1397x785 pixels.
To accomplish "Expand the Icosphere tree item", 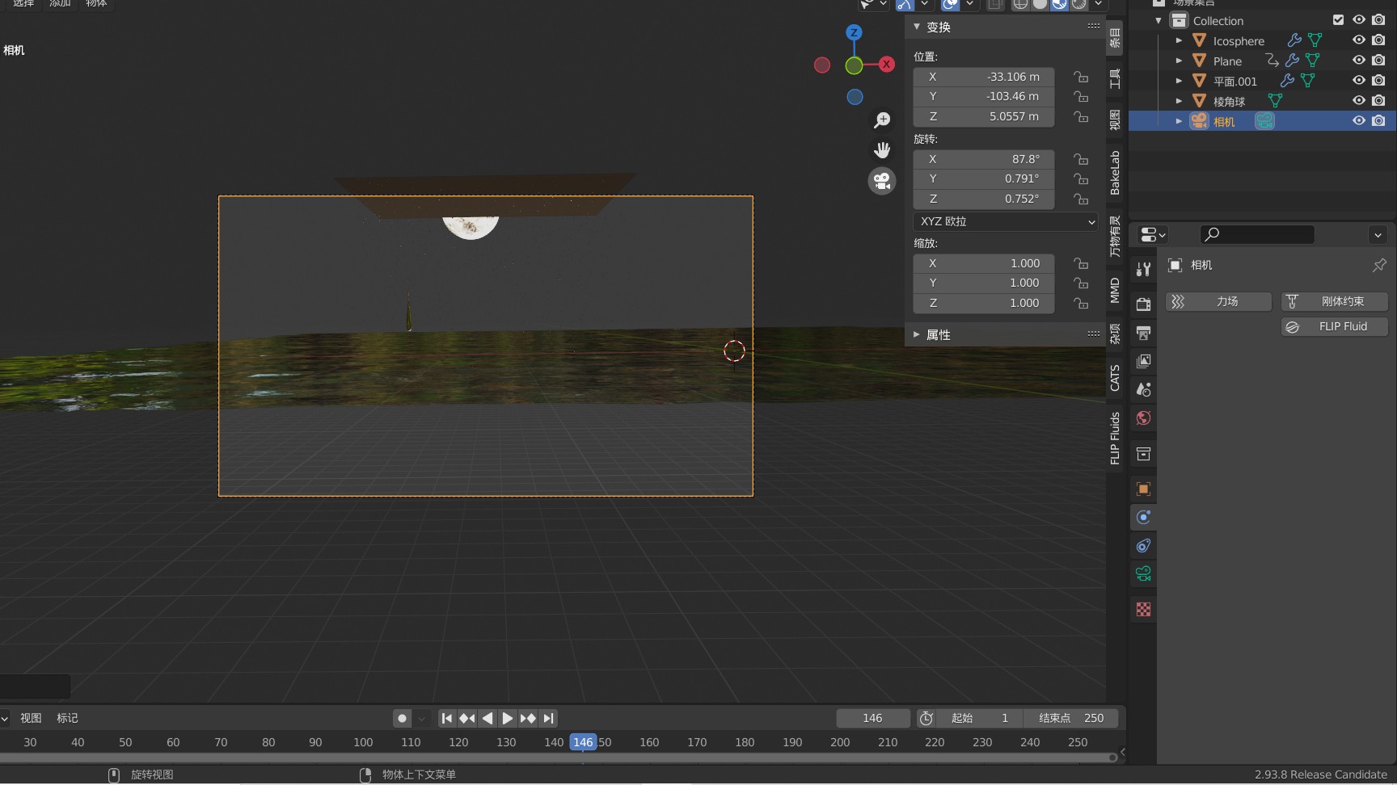I will [x=1179, y=40].
